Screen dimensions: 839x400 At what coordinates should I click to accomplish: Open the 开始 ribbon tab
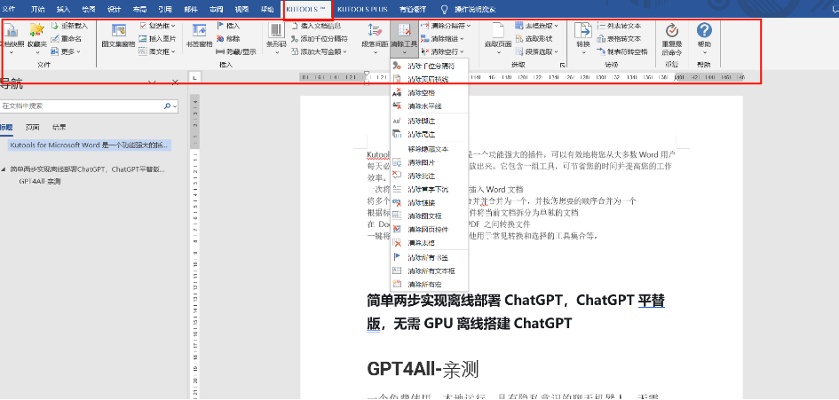38,9
